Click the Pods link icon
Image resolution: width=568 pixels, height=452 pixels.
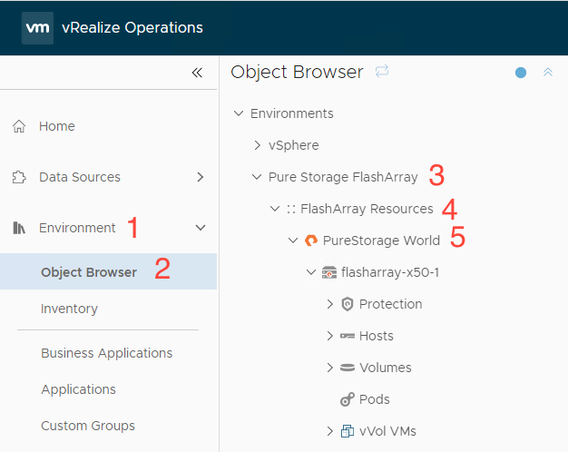coord(347,399)
